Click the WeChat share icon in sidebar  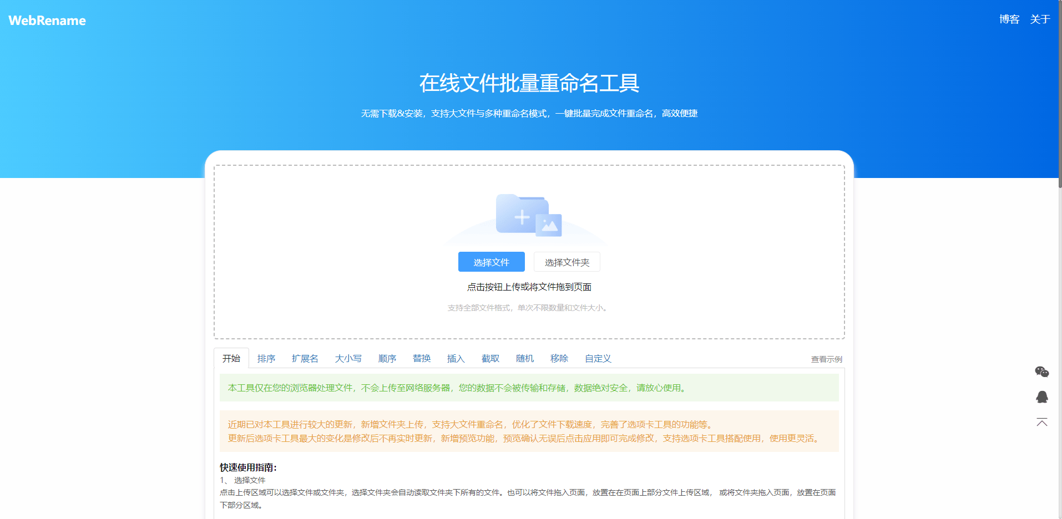(x=1041, y=372)
